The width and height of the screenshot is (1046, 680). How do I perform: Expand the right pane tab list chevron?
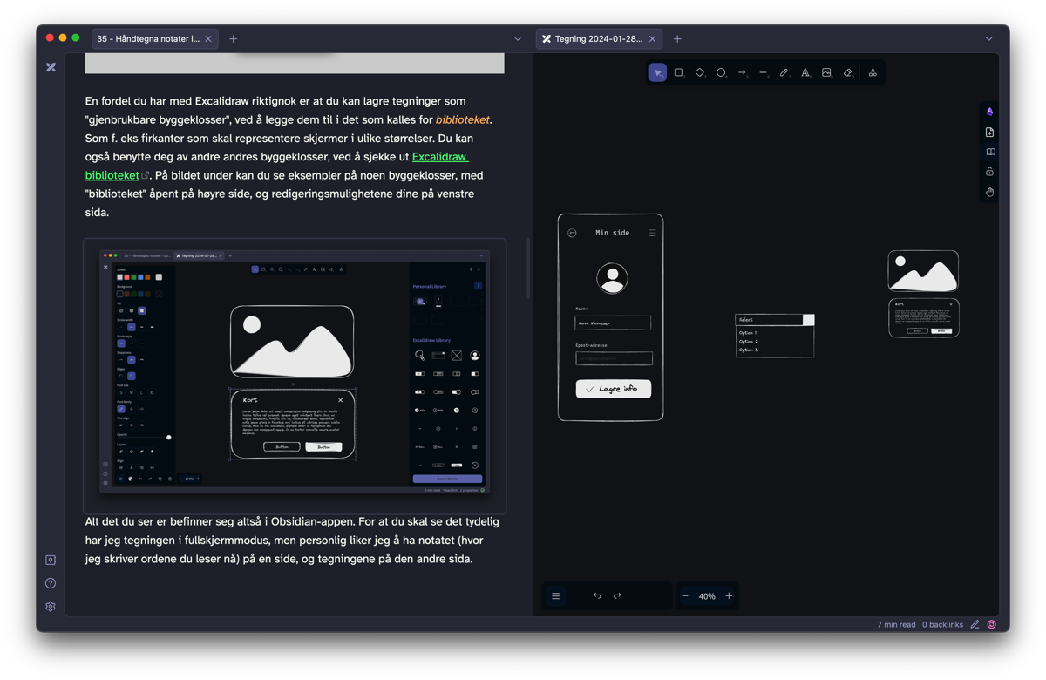988,39
